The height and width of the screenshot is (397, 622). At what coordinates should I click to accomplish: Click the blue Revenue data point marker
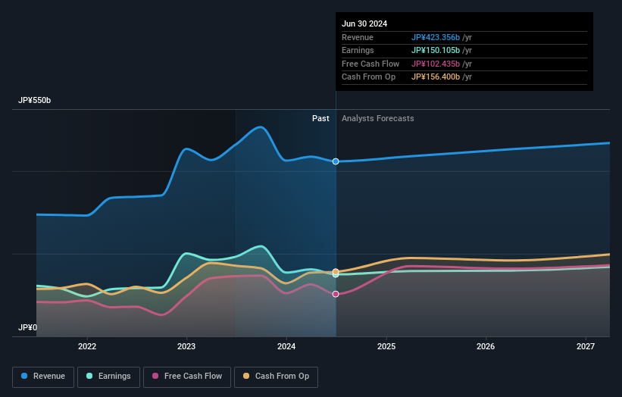(x=336, y=161)
